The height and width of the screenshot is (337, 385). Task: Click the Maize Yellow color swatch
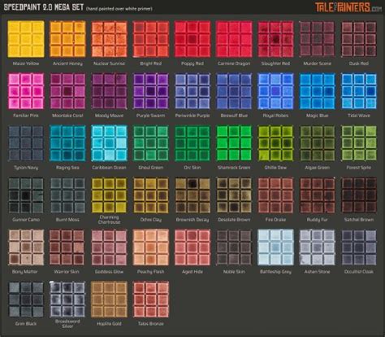[26, 39]
